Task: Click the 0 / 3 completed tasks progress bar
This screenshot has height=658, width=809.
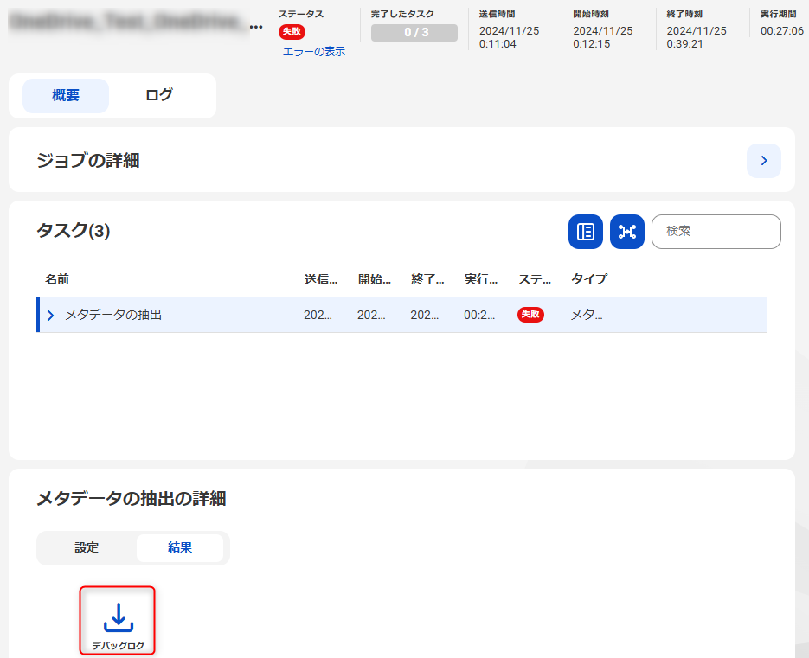Action: [x=414, y=33]
